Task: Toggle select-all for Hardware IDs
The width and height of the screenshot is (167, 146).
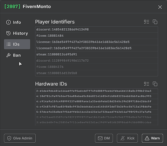Action: click(146, 84)
